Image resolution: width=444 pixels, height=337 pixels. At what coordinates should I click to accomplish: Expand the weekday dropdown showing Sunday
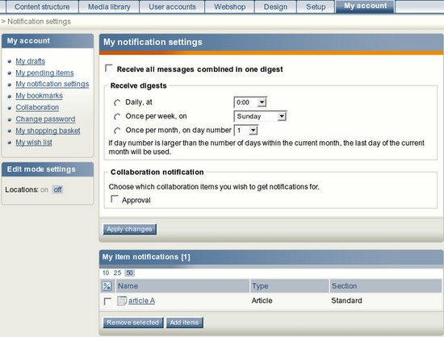(x=260, y=116)
